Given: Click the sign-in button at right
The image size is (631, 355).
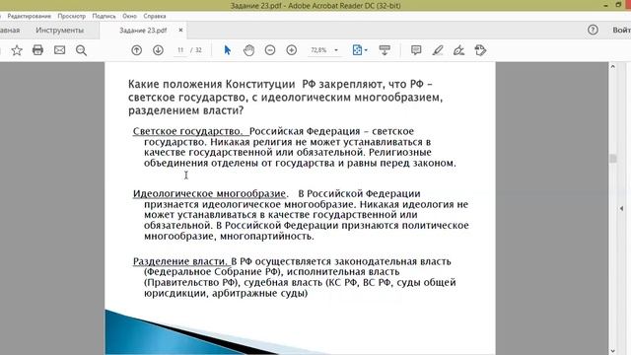Looking at the screenshot, I should pos(621,31).
